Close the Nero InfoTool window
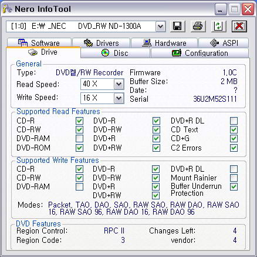The width and height of the screenshot is (257, 257). pos(248,9)
